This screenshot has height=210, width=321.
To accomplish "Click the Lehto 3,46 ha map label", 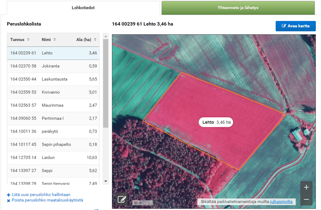I will coord(216,122).
